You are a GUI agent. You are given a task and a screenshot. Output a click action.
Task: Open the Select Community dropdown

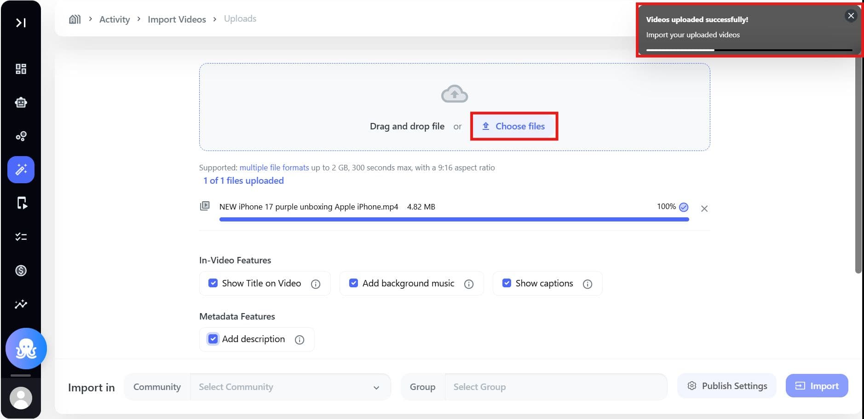[290, 387]
